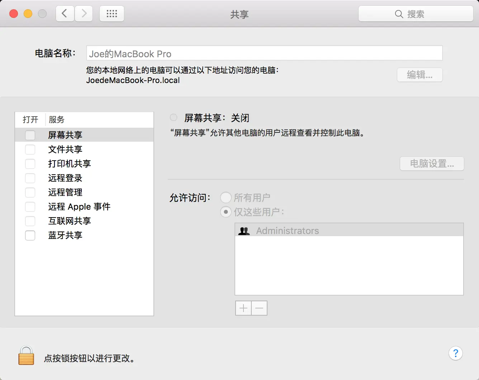Click the 搜索 search field
Image resolution: width=479 pixels, height=380 pixels.
coord(416,14)
